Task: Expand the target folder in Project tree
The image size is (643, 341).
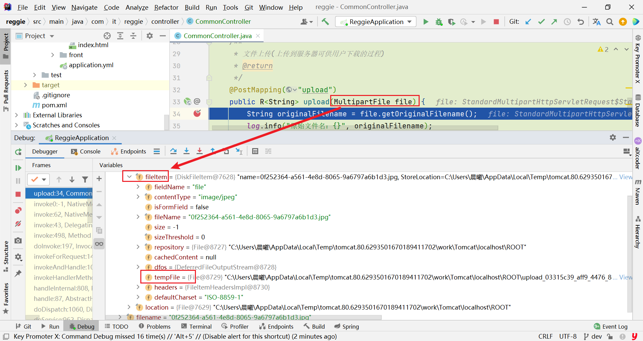Action: [25, 85]
